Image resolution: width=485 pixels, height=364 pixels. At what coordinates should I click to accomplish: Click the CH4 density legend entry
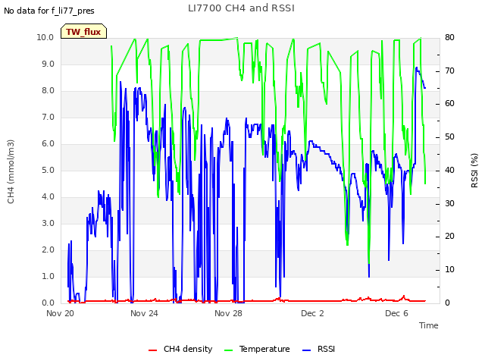(180, 349)
